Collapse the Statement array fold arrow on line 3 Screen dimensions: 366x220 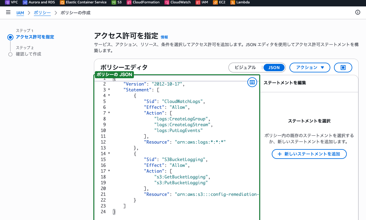109,90
